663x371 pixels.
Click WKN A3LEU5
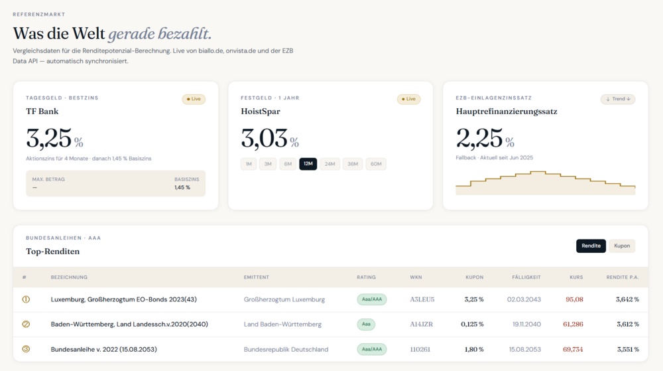(422, 299)
